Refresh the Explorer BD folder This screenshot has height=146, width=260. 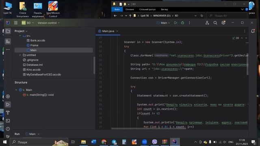(202, 15)
